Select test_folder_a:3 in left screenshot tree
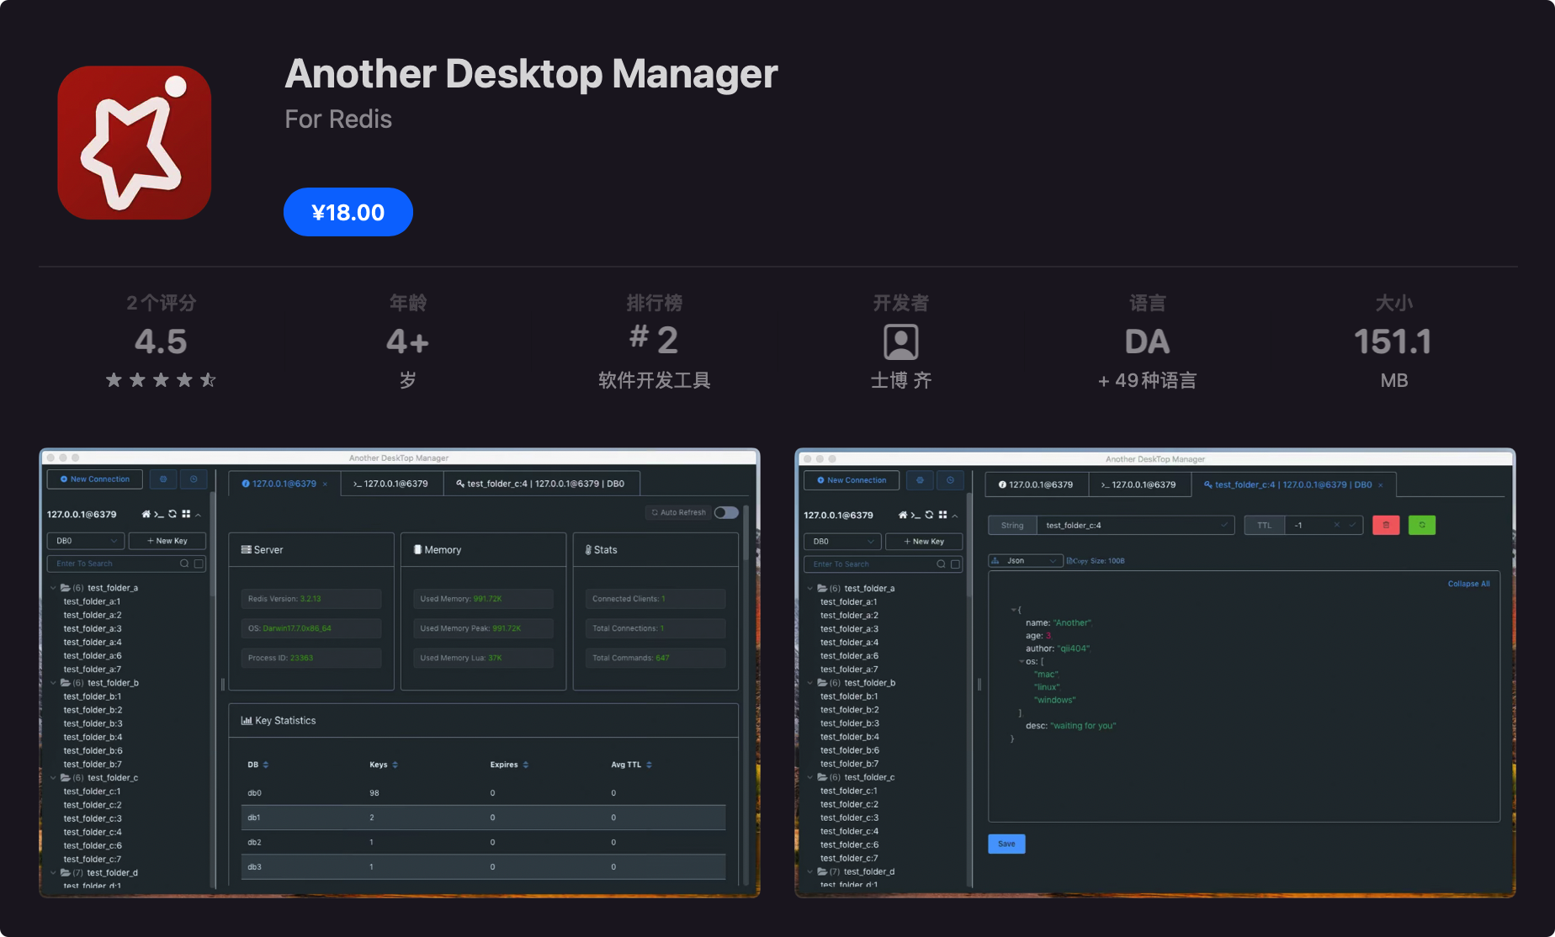The image size is (1555, 937). 93,628
